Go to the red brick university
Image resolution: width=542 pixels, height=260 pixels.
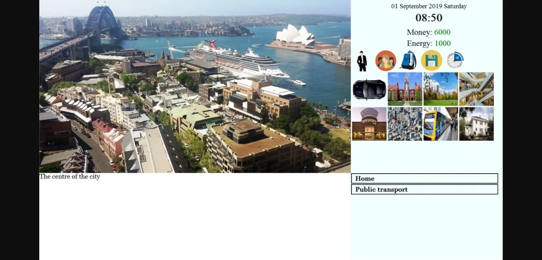[405, 89]
